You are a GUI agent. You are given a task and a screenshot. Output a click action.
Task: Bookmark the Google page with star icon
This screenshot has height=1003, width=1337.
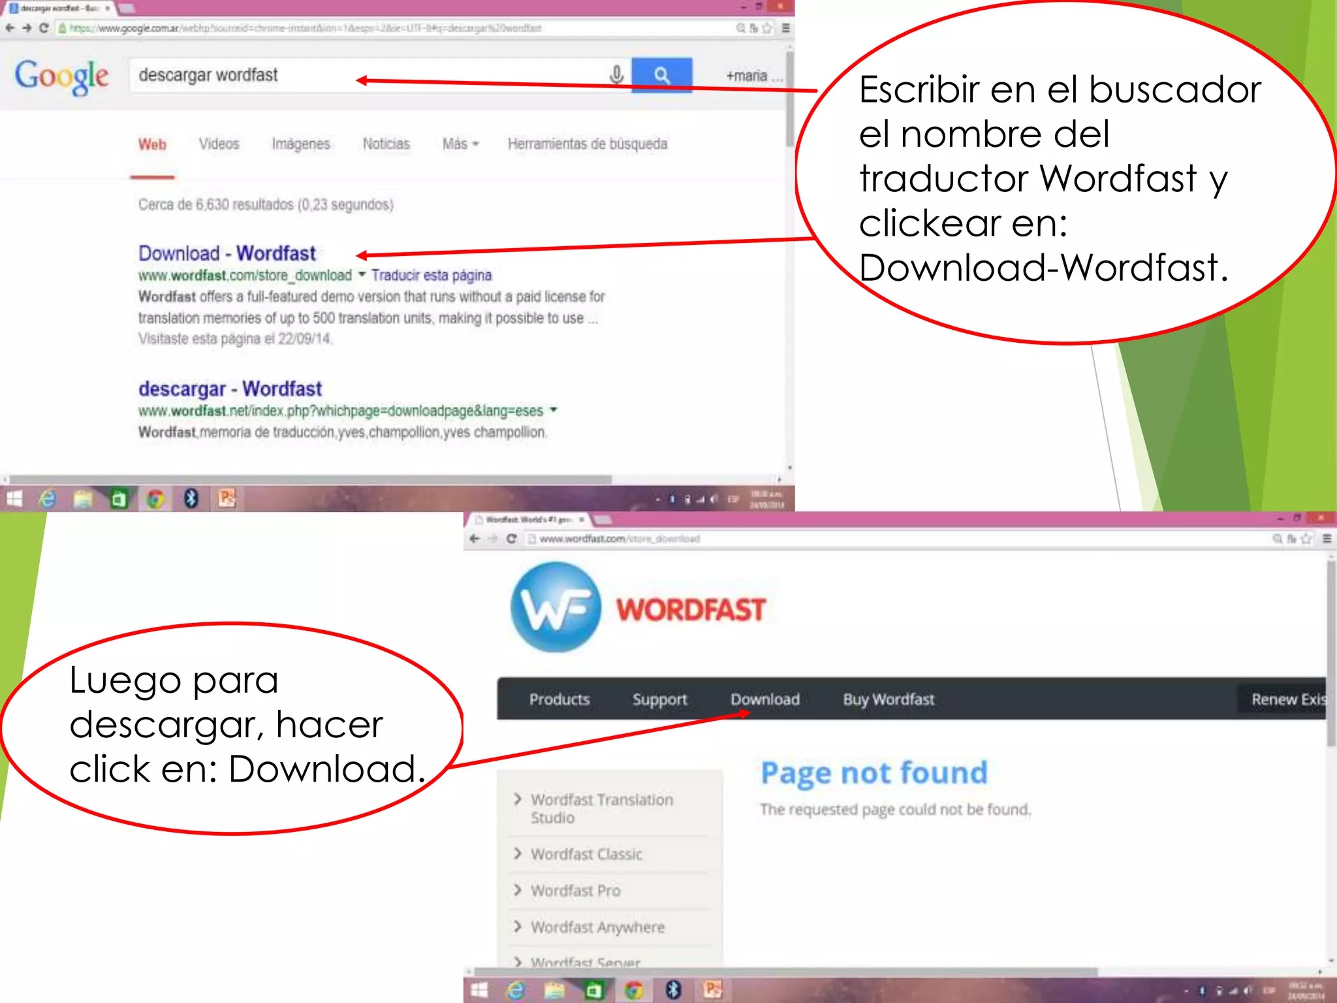tap(767, 28)
